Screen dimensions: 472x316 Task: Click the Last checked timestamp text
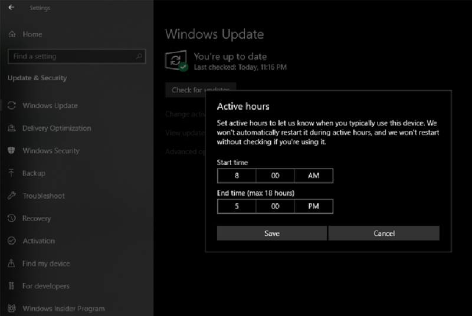(240, 67)
